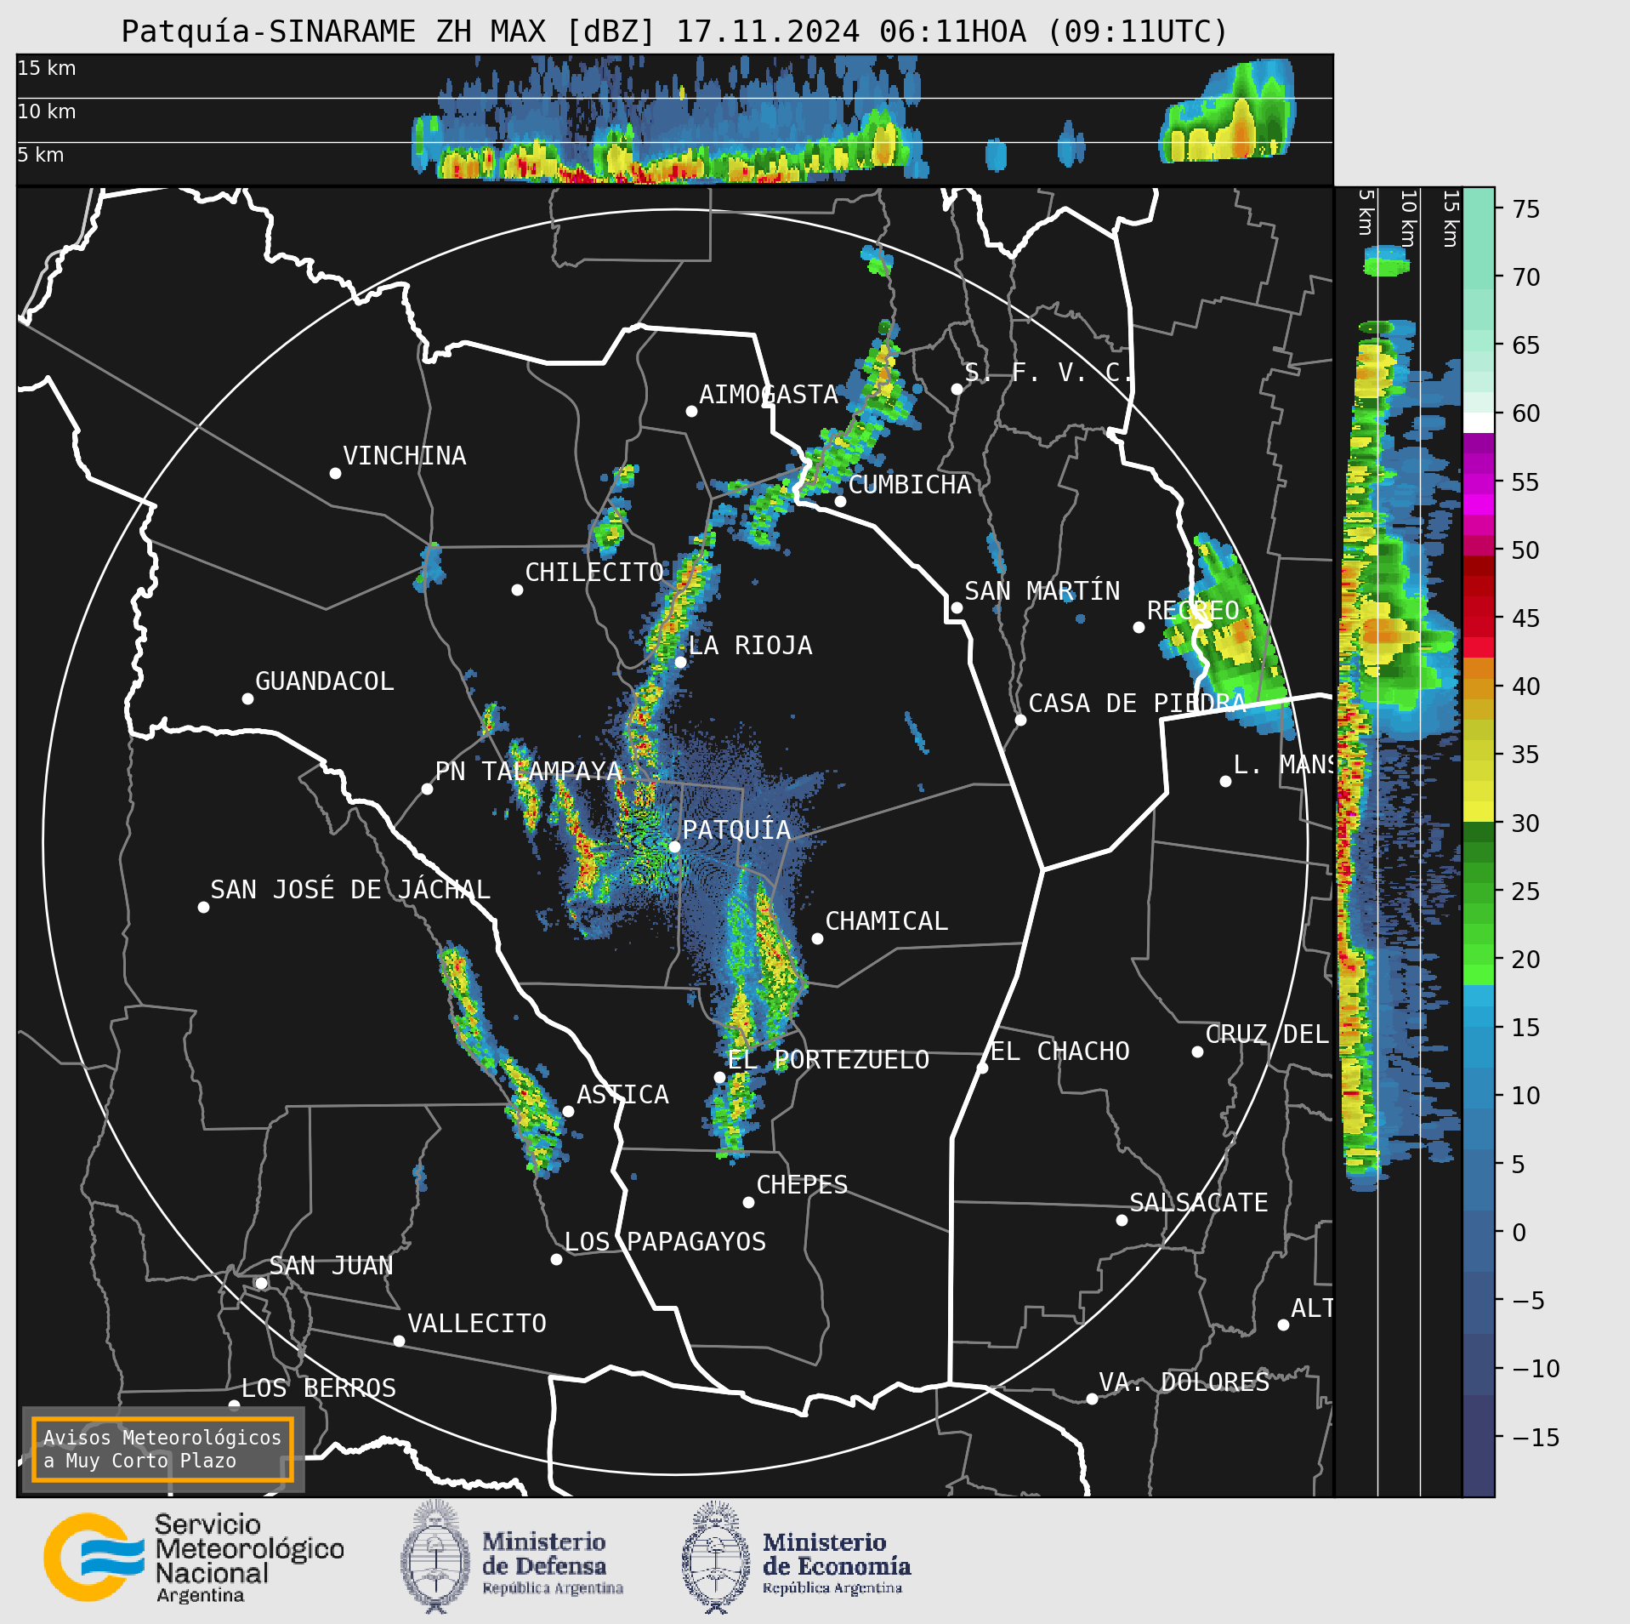Click the 60 dBZ white color band
The width and height of the screenshot is (1630, 1624).
click(1479, 423)
